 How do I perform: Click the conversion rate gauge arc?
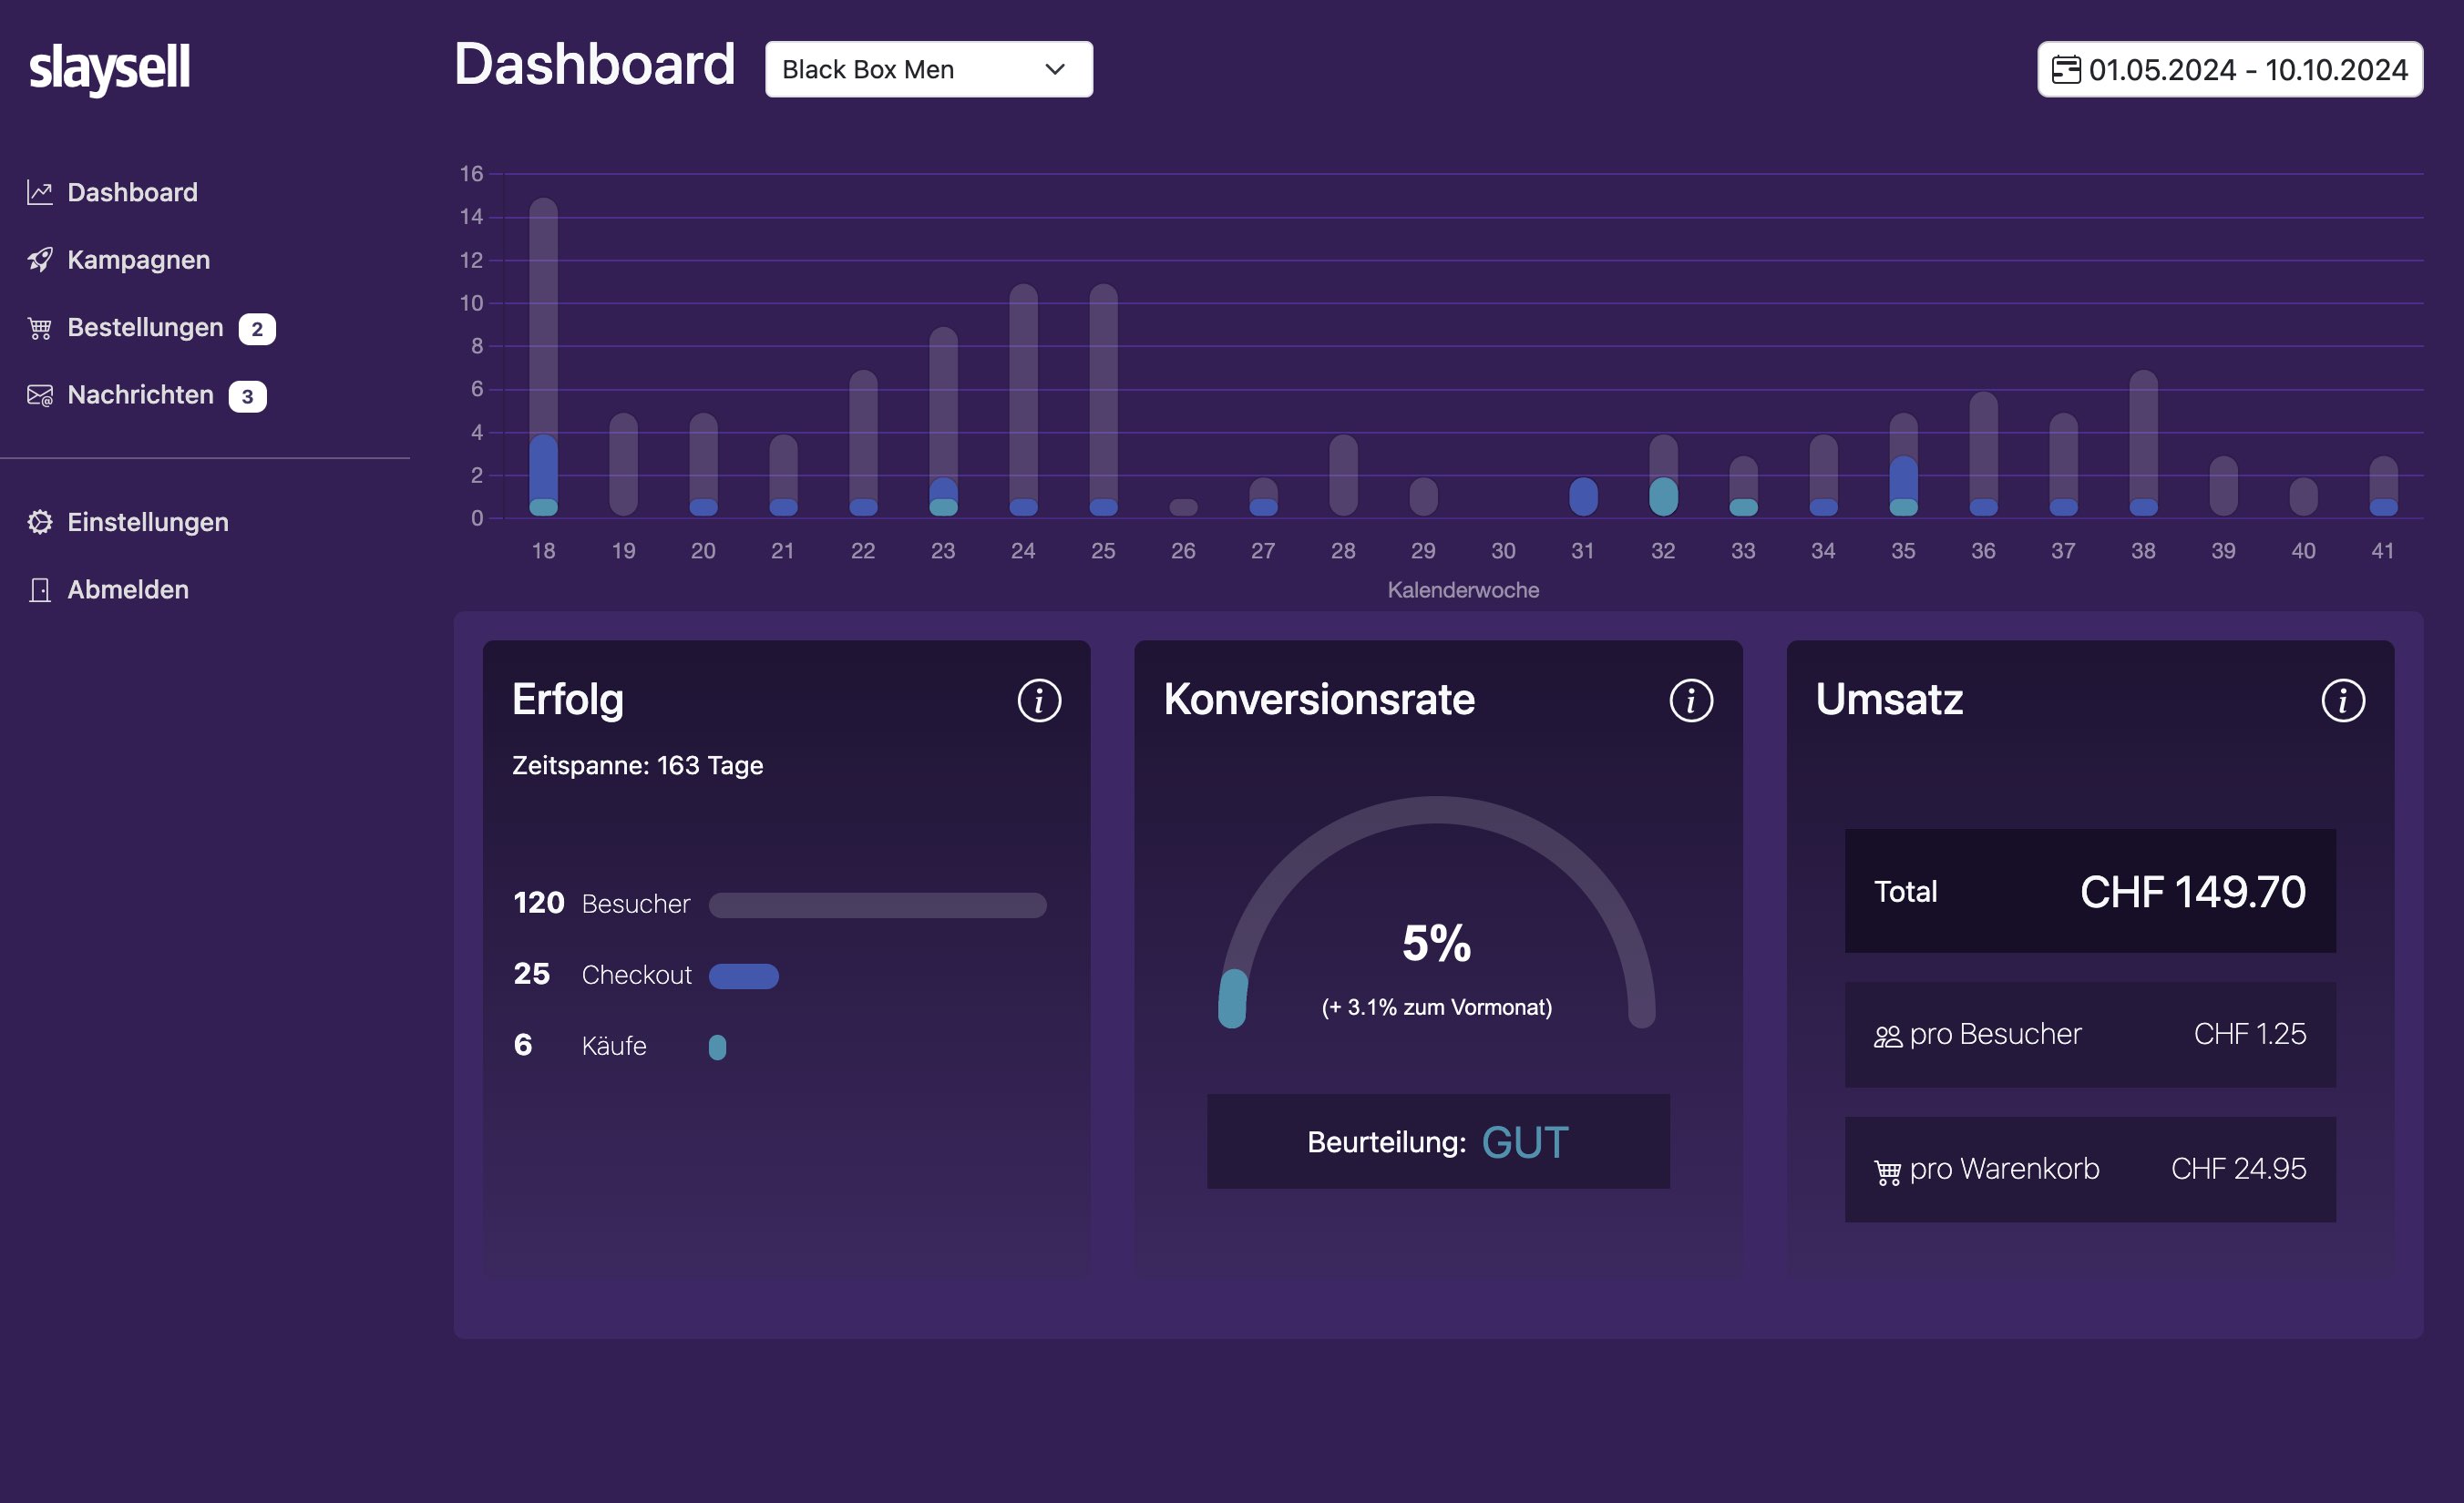tap(1436, 812)
